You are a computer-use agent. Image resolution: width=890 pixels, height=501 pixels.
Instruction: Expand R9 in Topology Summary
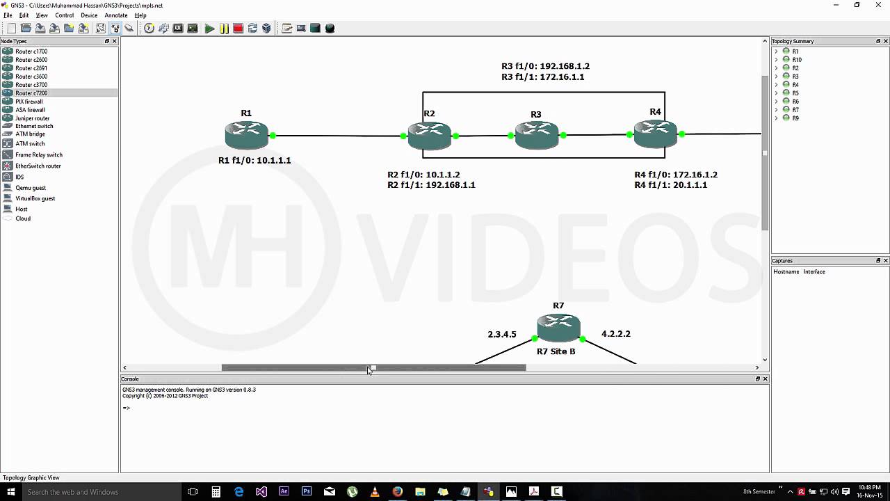point(776,118)
